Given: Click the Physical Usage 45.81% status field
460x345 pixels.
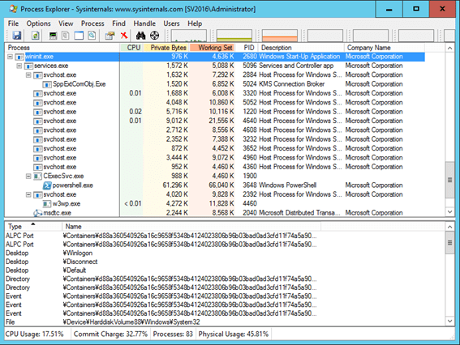Looking at the screenshot, I should click(x=234, y=334).
